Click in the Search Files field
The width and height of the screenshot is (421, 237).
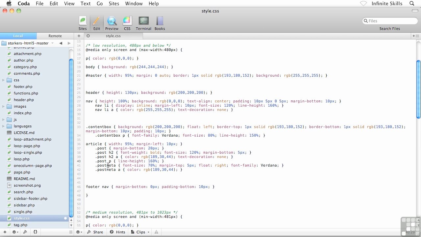tap(390, 21)
